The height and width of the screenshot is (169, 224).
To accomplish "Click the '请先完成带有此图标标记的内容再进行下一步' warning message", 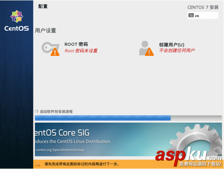I will 82,164.
